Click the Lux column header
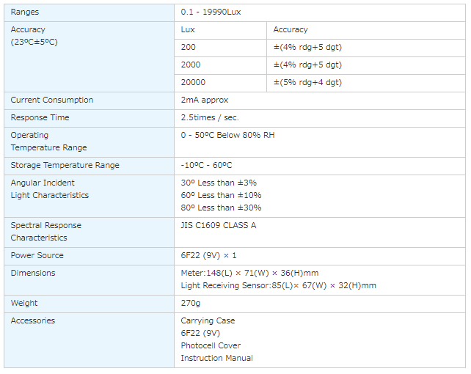471x374 pixels. pyautogui.click(x=188, y=30)
